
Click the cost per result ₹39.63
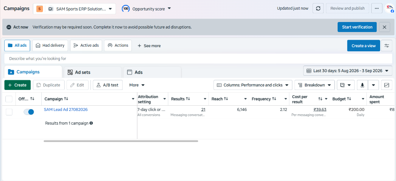(x=320, y=109)
